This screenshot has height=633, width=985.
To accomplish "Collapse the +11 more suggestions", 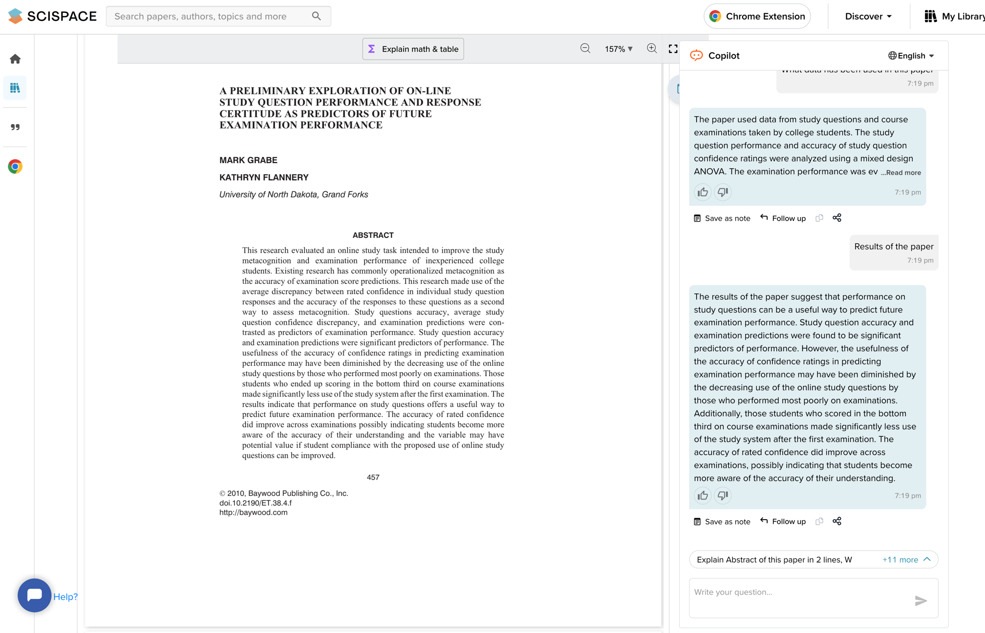I will pyautogui.click(x=906, y=560).
